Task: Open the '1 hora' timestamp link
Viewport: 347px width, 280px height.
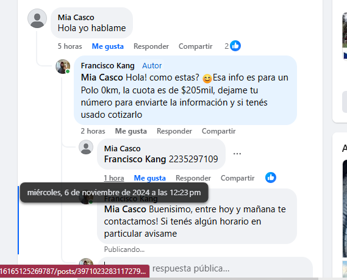Action: tap(114, 178)
